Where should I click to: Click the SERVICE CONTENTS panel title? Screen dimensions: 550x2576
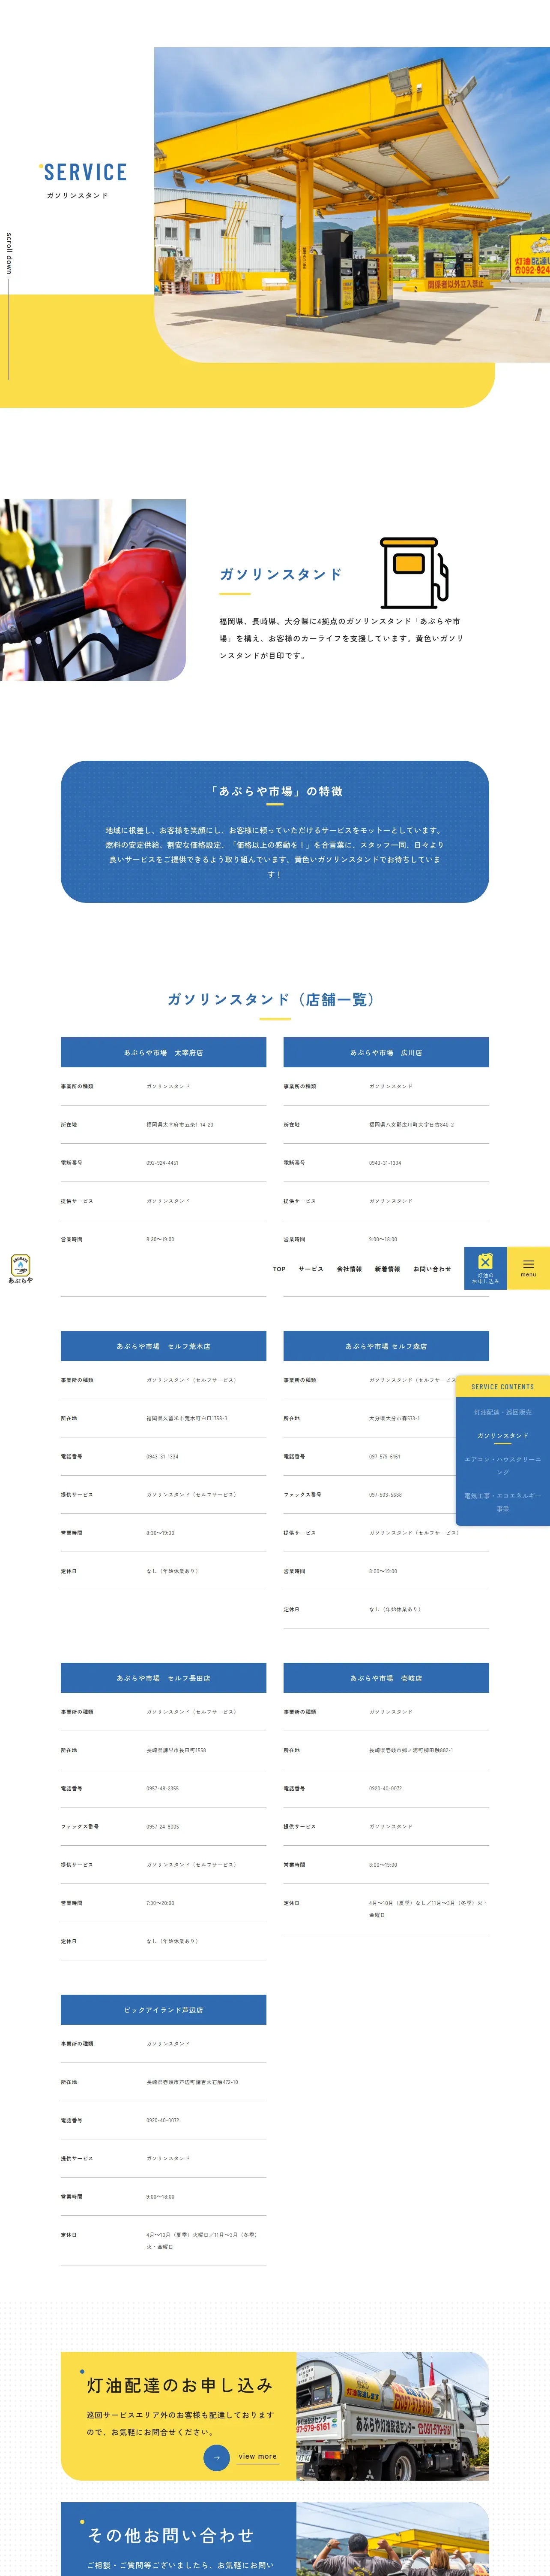click(x=503, y=1387)
